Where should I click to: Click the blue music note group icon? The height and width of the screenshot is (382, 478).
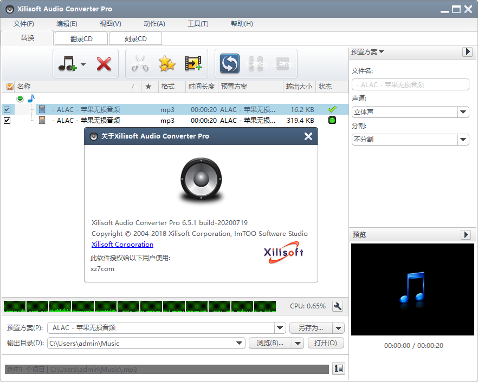tap(31, 98)
